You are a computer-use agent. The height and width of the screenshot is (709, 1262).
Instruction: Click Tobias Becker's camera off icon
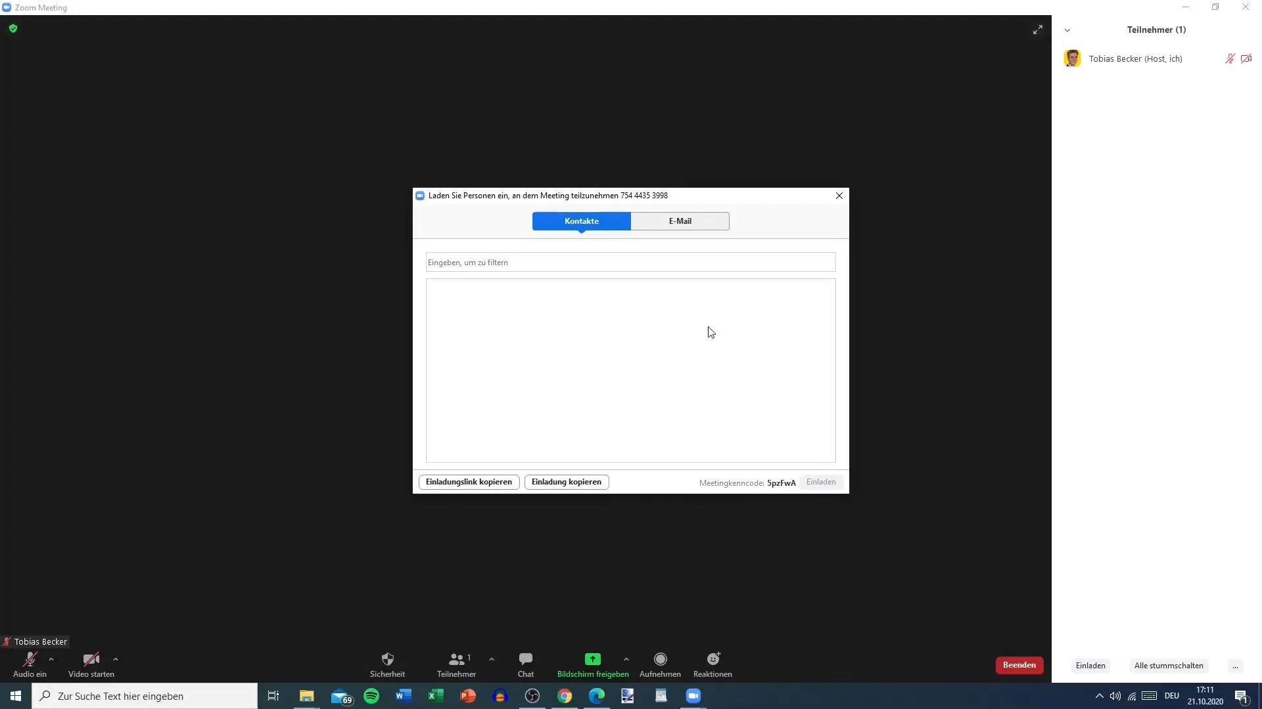(1246, 58)
